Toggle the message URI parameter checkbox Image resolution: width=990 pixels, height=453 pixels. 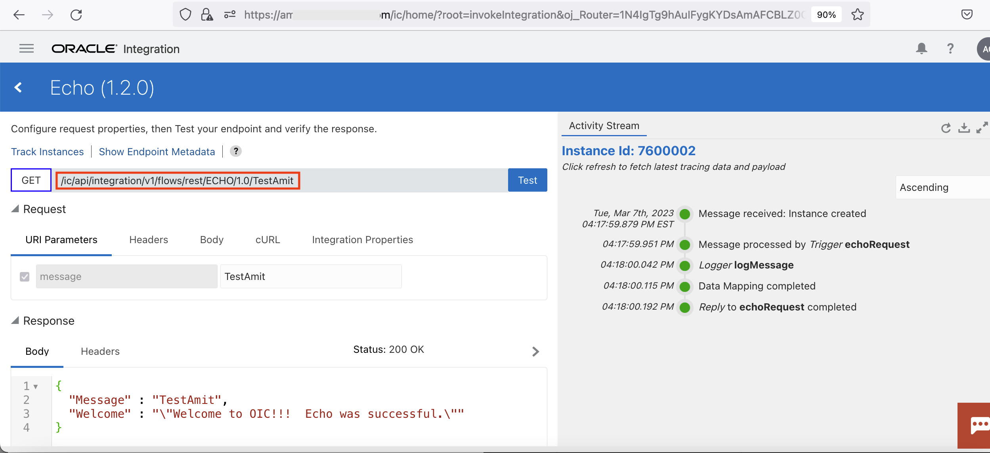[x=24, y=276]
